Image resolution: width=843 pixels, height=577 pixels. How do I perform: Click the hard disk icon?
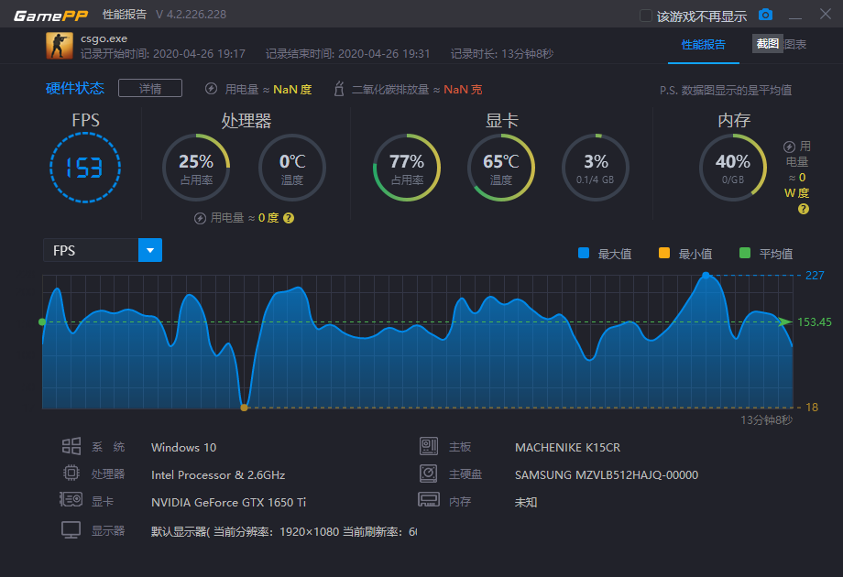(x=429, y=474)
